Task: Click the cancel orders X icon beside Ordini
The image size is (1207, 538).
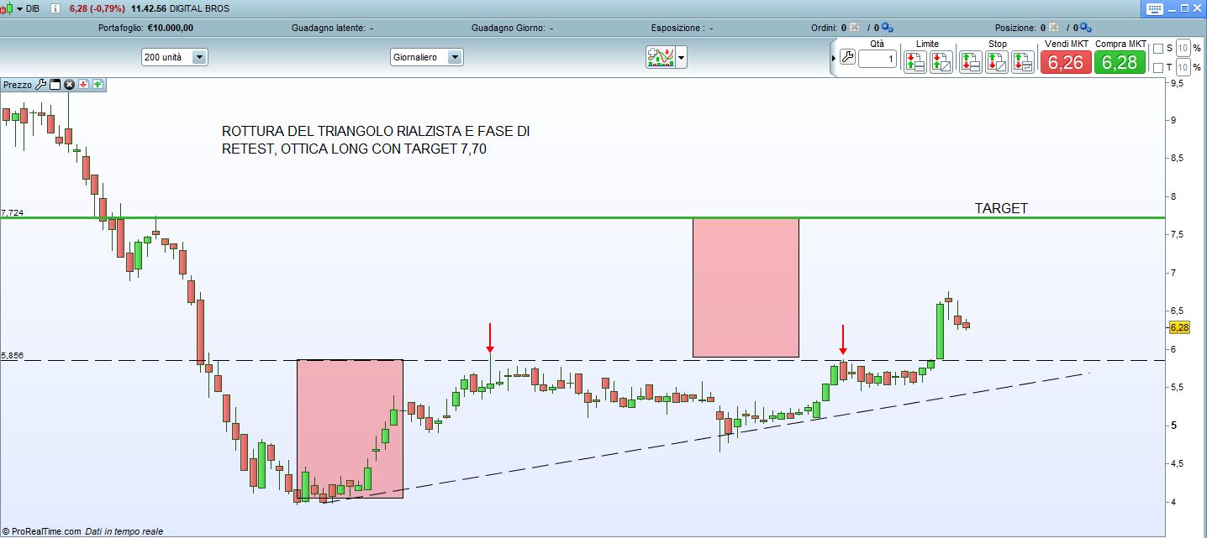Action: [x=855, y=28]
